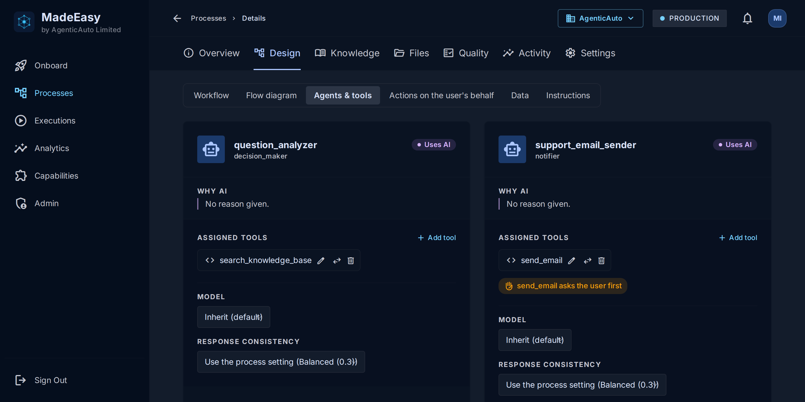
Task: Go back using the left arrow icon
Action: (x=177, y=18)
